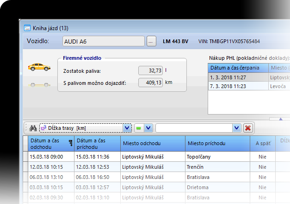Click the sort indicator in Dátum a čas odchodu header

(x=71, y=143)
